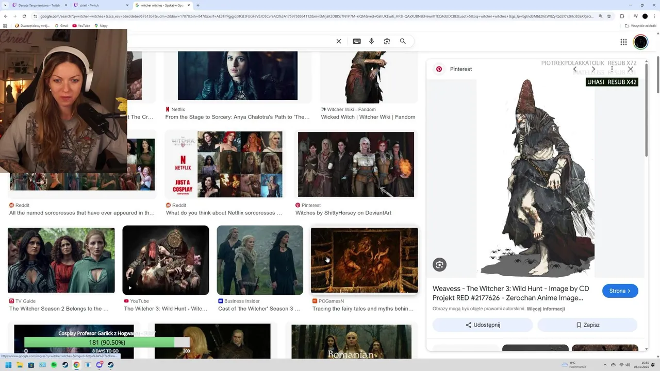Click the Strona button

coord(620,291)
